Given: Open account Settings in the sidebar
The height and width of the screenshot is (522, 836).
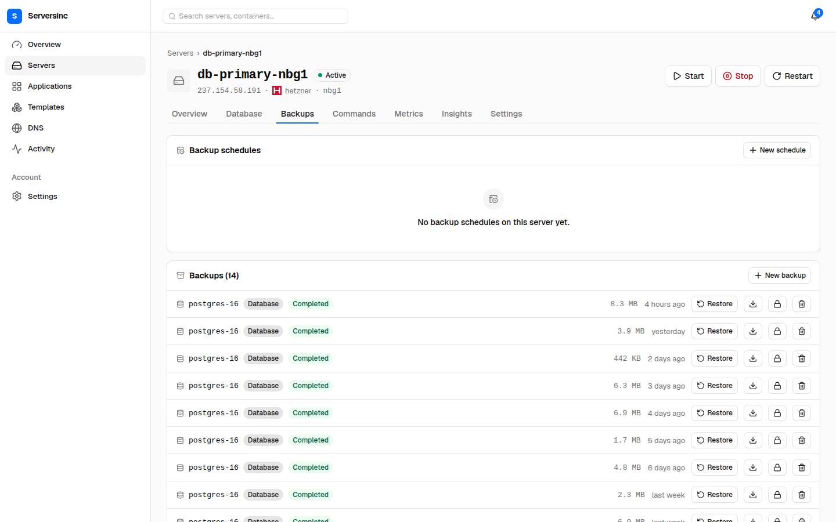Looking at the screenshot, I should (75, 197).
